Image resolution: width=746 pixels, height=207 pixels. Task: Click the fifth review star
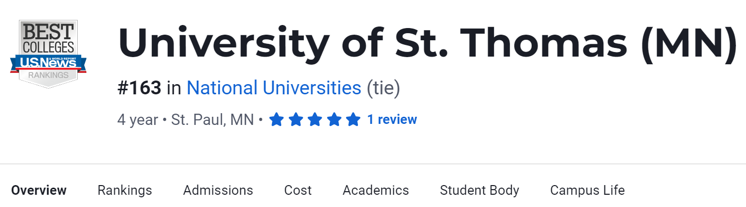353,120
